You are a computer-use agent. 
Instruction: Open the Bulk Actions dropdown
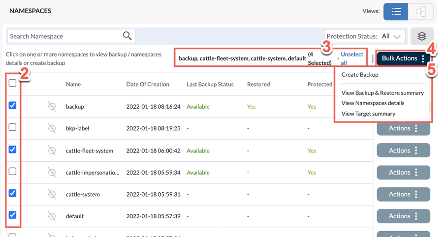(x=403, y=58)
